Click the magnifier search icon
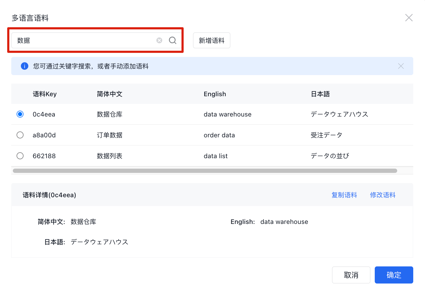425x295 pixels. [x=173, y=40]
